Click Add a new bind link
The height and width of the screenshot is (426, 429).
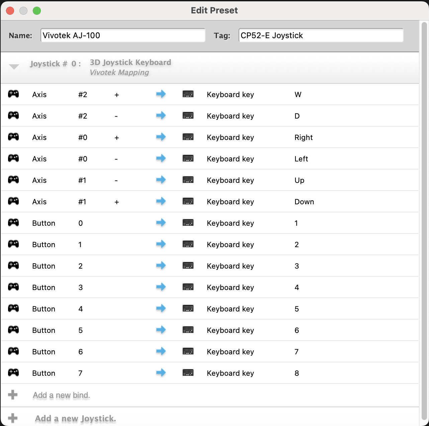coord(62,395)
